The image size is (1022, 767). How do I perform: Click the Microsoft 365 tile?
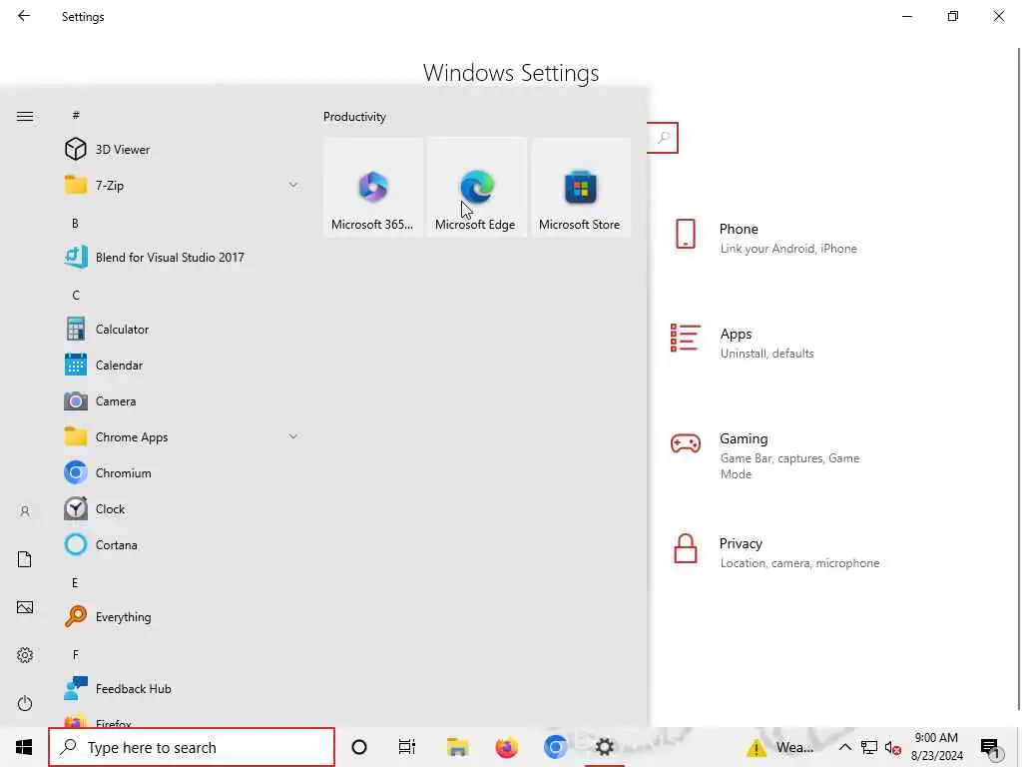(x=373, y=187)
